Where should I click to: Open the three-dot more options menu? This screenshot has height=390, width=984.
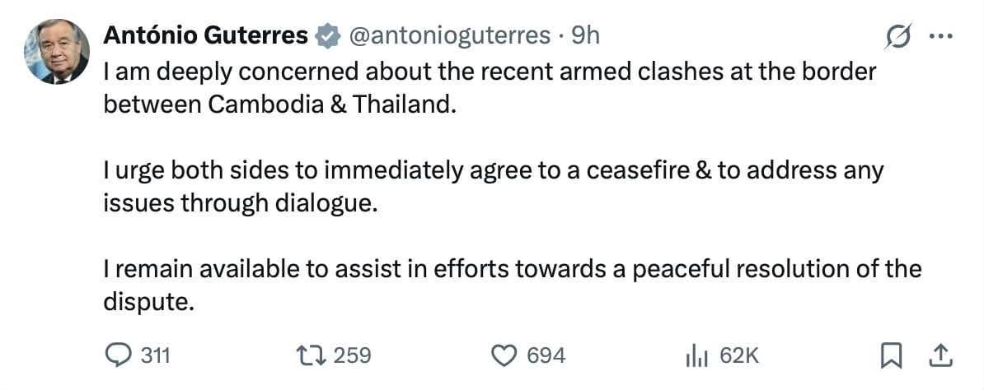940,37
